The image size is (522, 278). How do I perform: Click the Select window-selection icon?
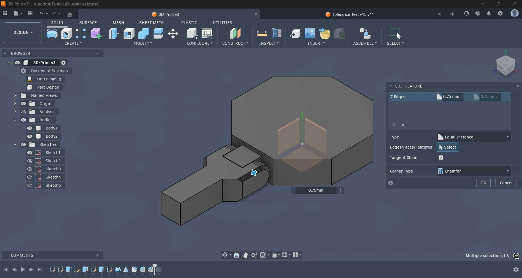[x=395, y=33]
